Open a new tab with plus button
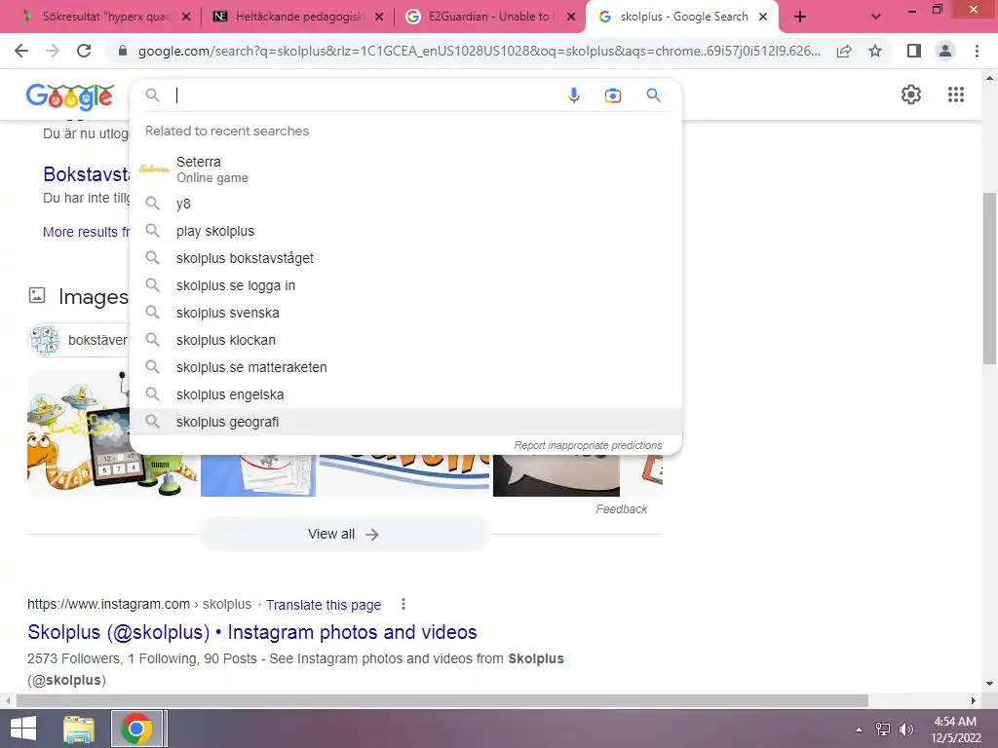 coord(800,18)
